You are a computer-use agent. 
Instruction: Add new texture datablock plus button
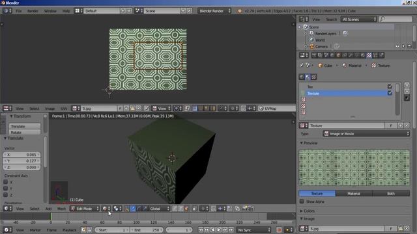coord(401,125)
